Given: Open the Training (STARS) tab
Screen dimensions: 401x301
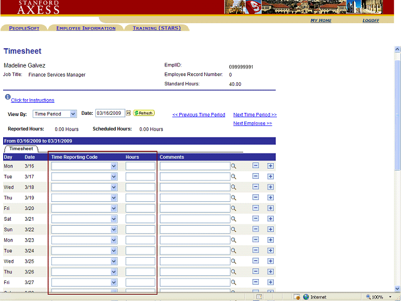Looking at the screenshot, I should coord(157,28).
